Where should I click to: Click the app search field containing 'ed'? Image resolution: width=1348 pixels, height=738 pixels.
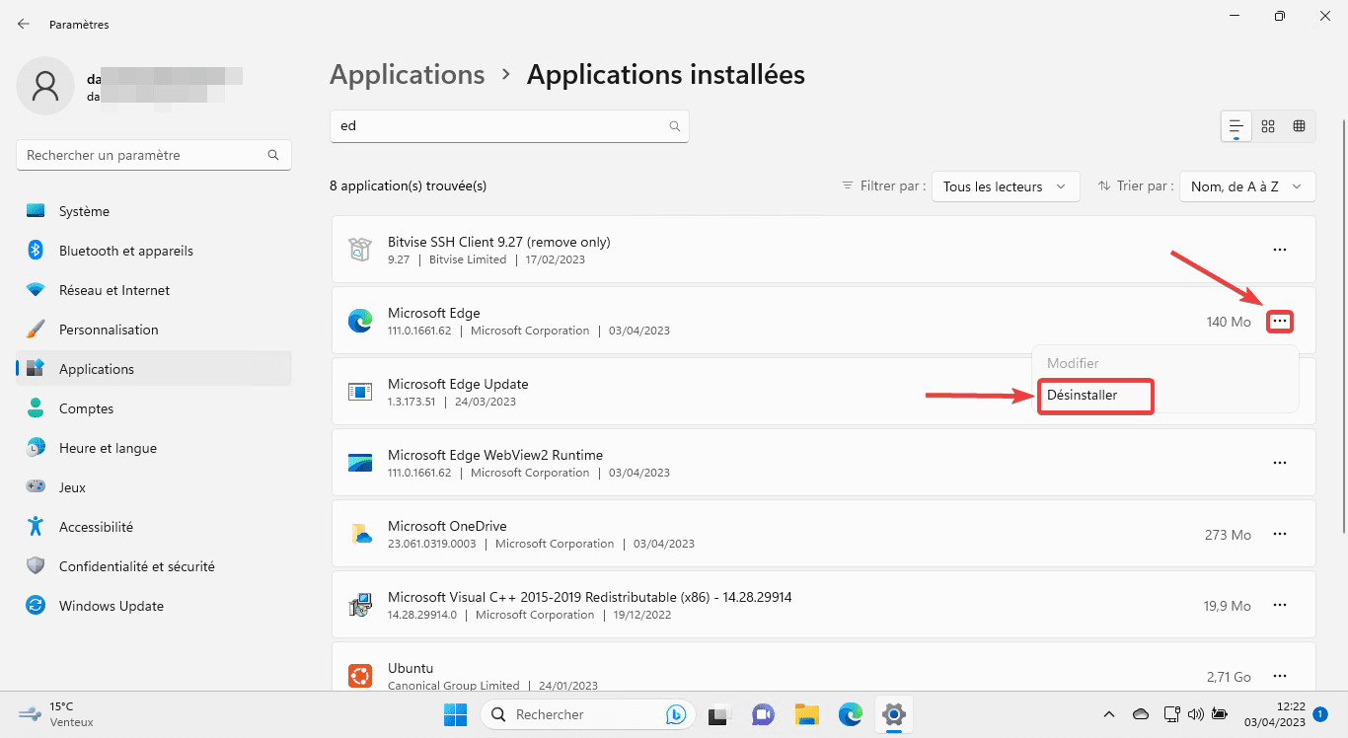click(x=509, y=126)
